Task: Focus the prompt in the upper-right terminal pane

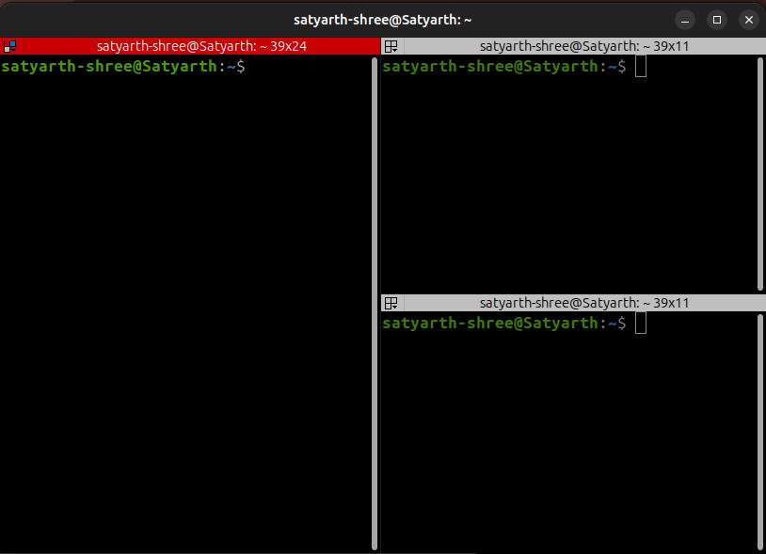Action: (504, 67)
